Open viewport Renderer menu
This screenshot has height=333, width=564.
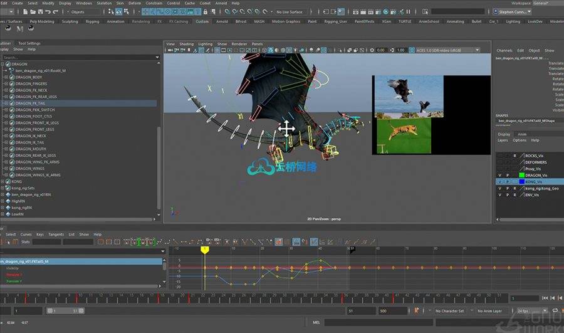(x=239, y=44)
